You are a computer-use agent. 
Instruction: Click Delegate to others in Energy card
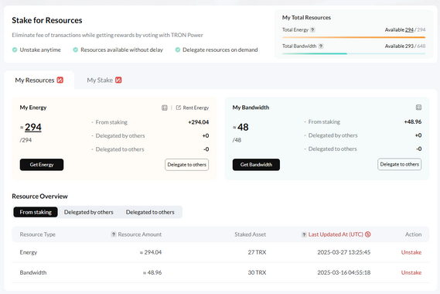pos(187,165)
